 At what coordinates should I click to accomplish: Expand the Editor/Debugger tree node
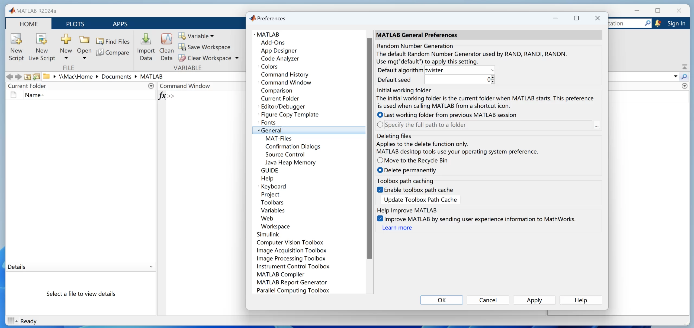click(x=258, y=106)
